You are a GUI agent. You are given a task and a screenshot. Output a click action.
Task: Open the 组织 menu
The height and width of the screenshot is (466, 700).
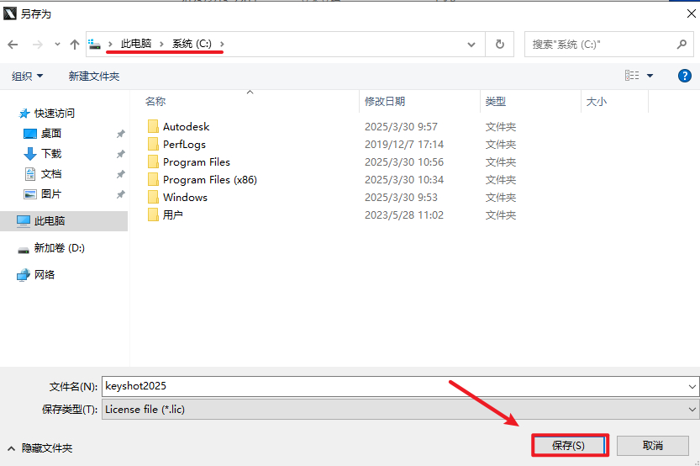coord(27,76)
